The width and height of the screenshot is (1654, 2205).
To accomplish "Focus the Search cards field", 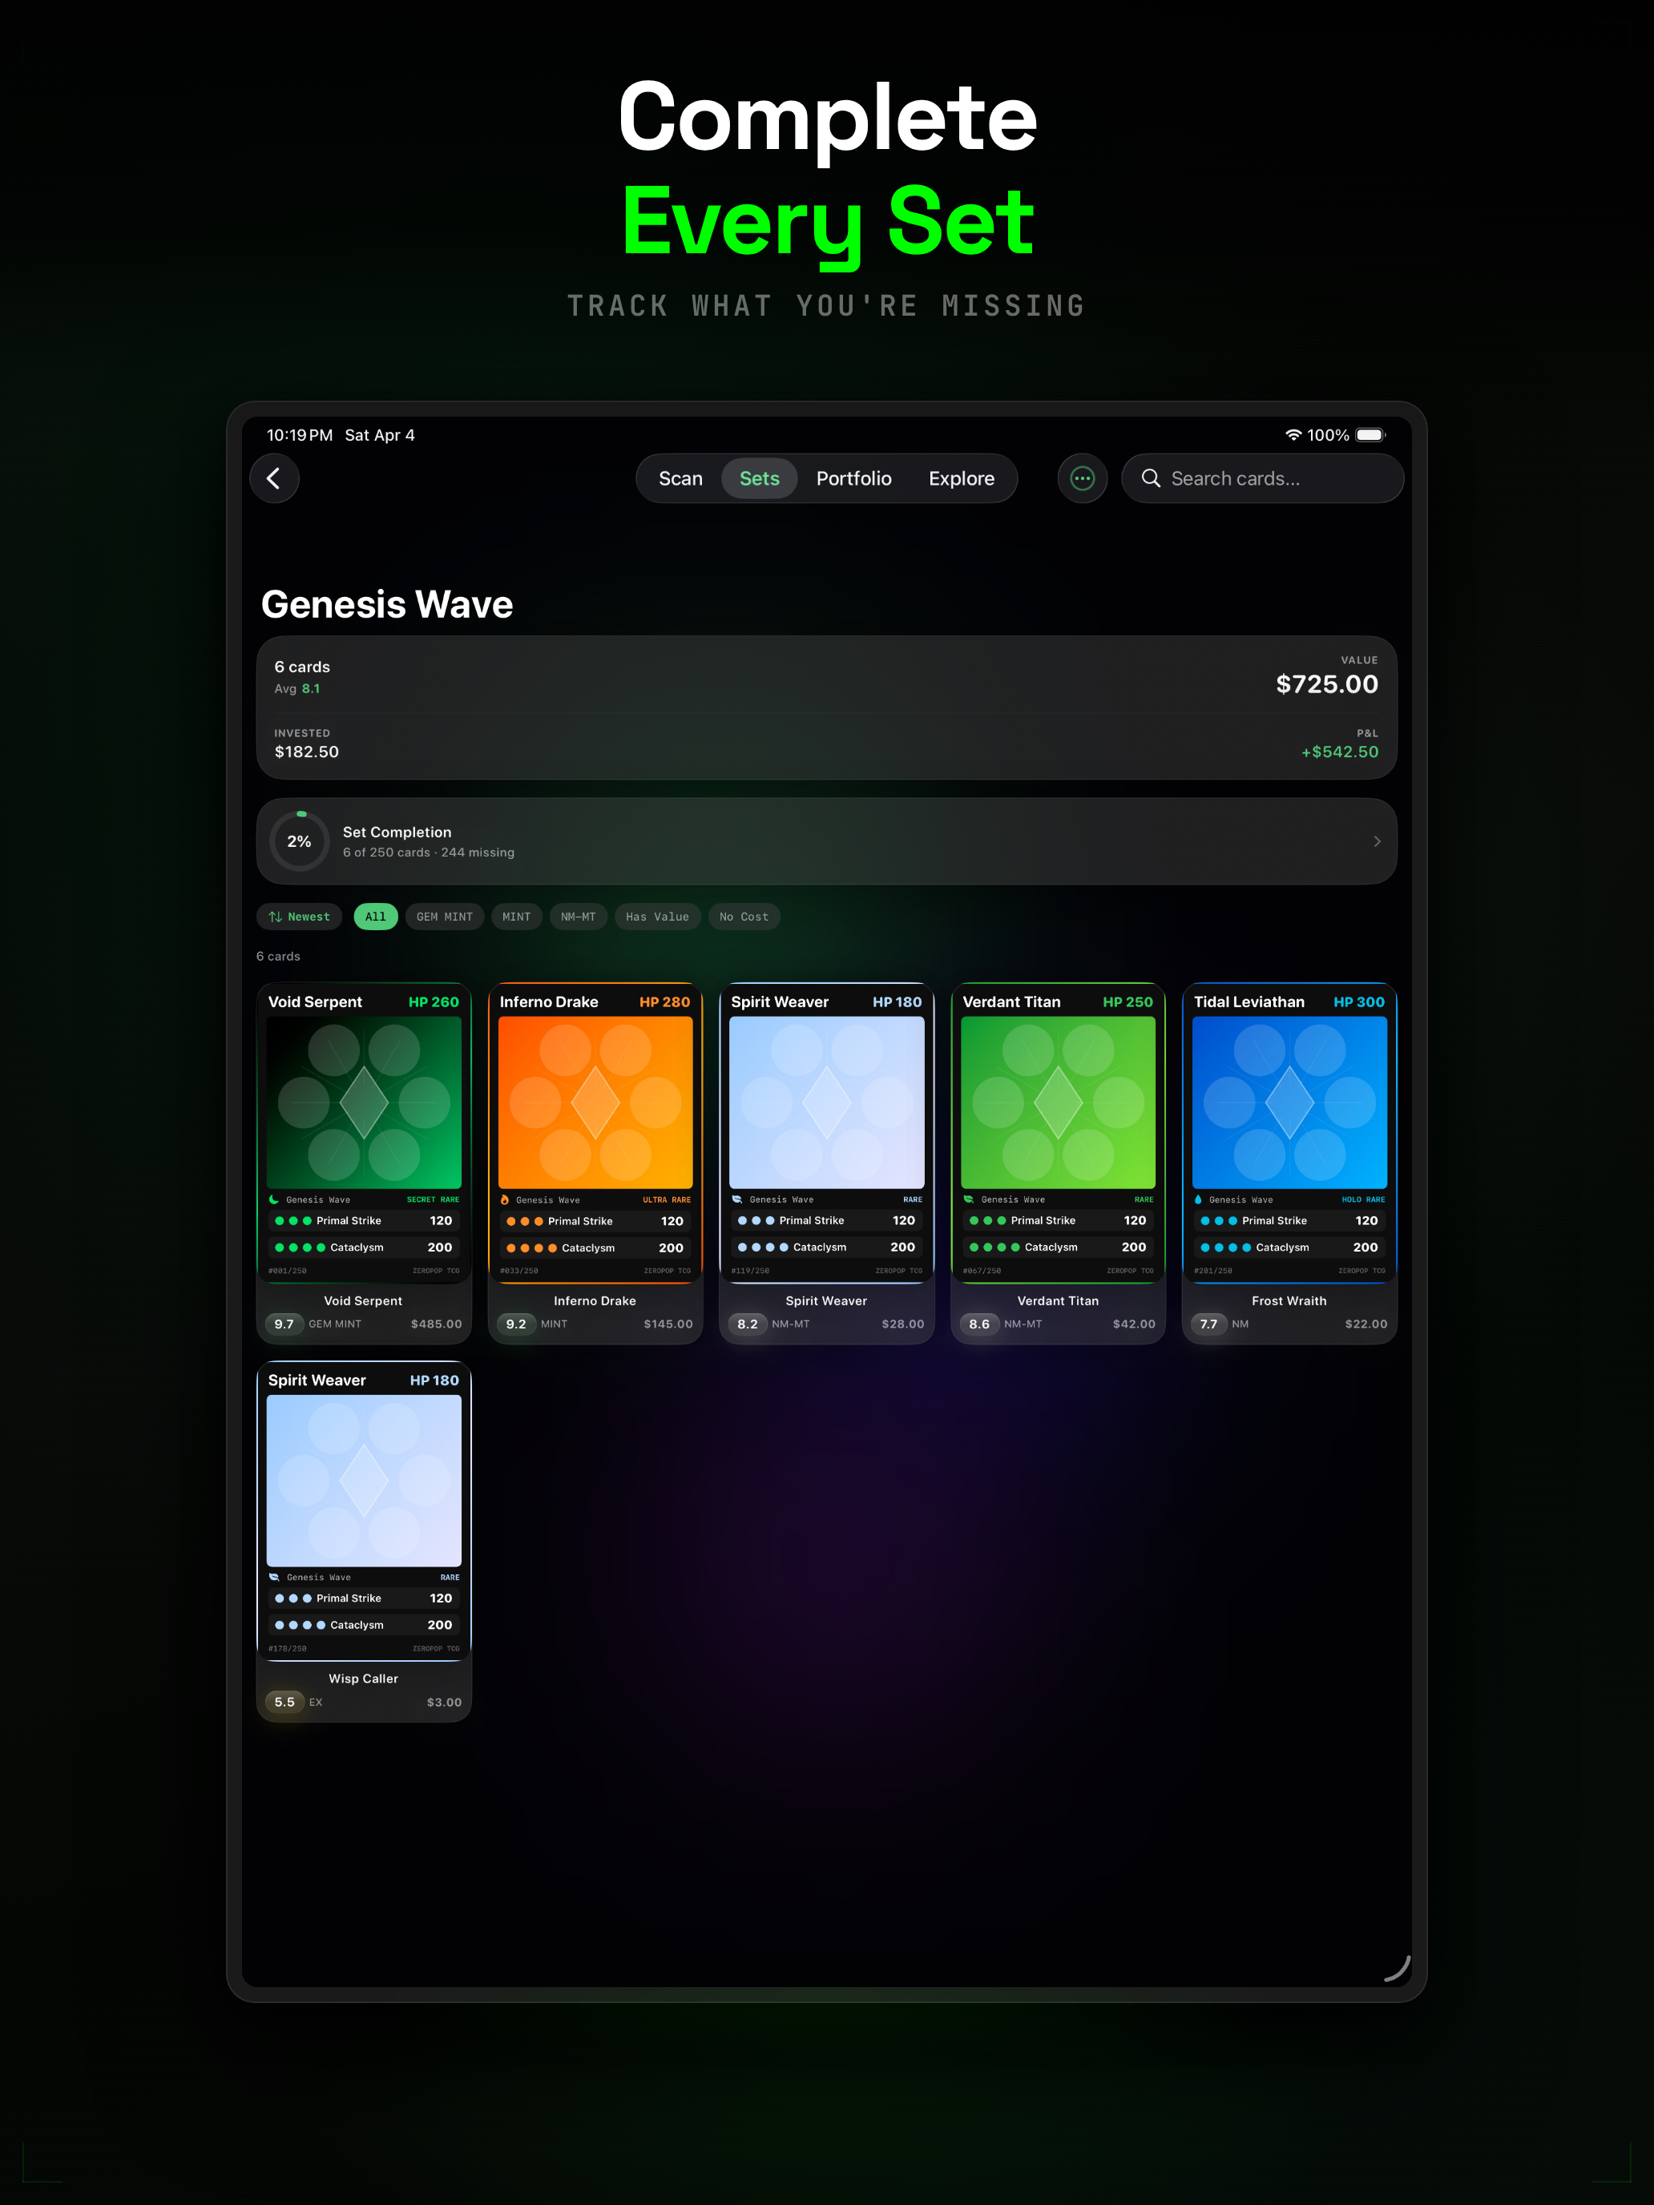I will [x=1262, y=478].
